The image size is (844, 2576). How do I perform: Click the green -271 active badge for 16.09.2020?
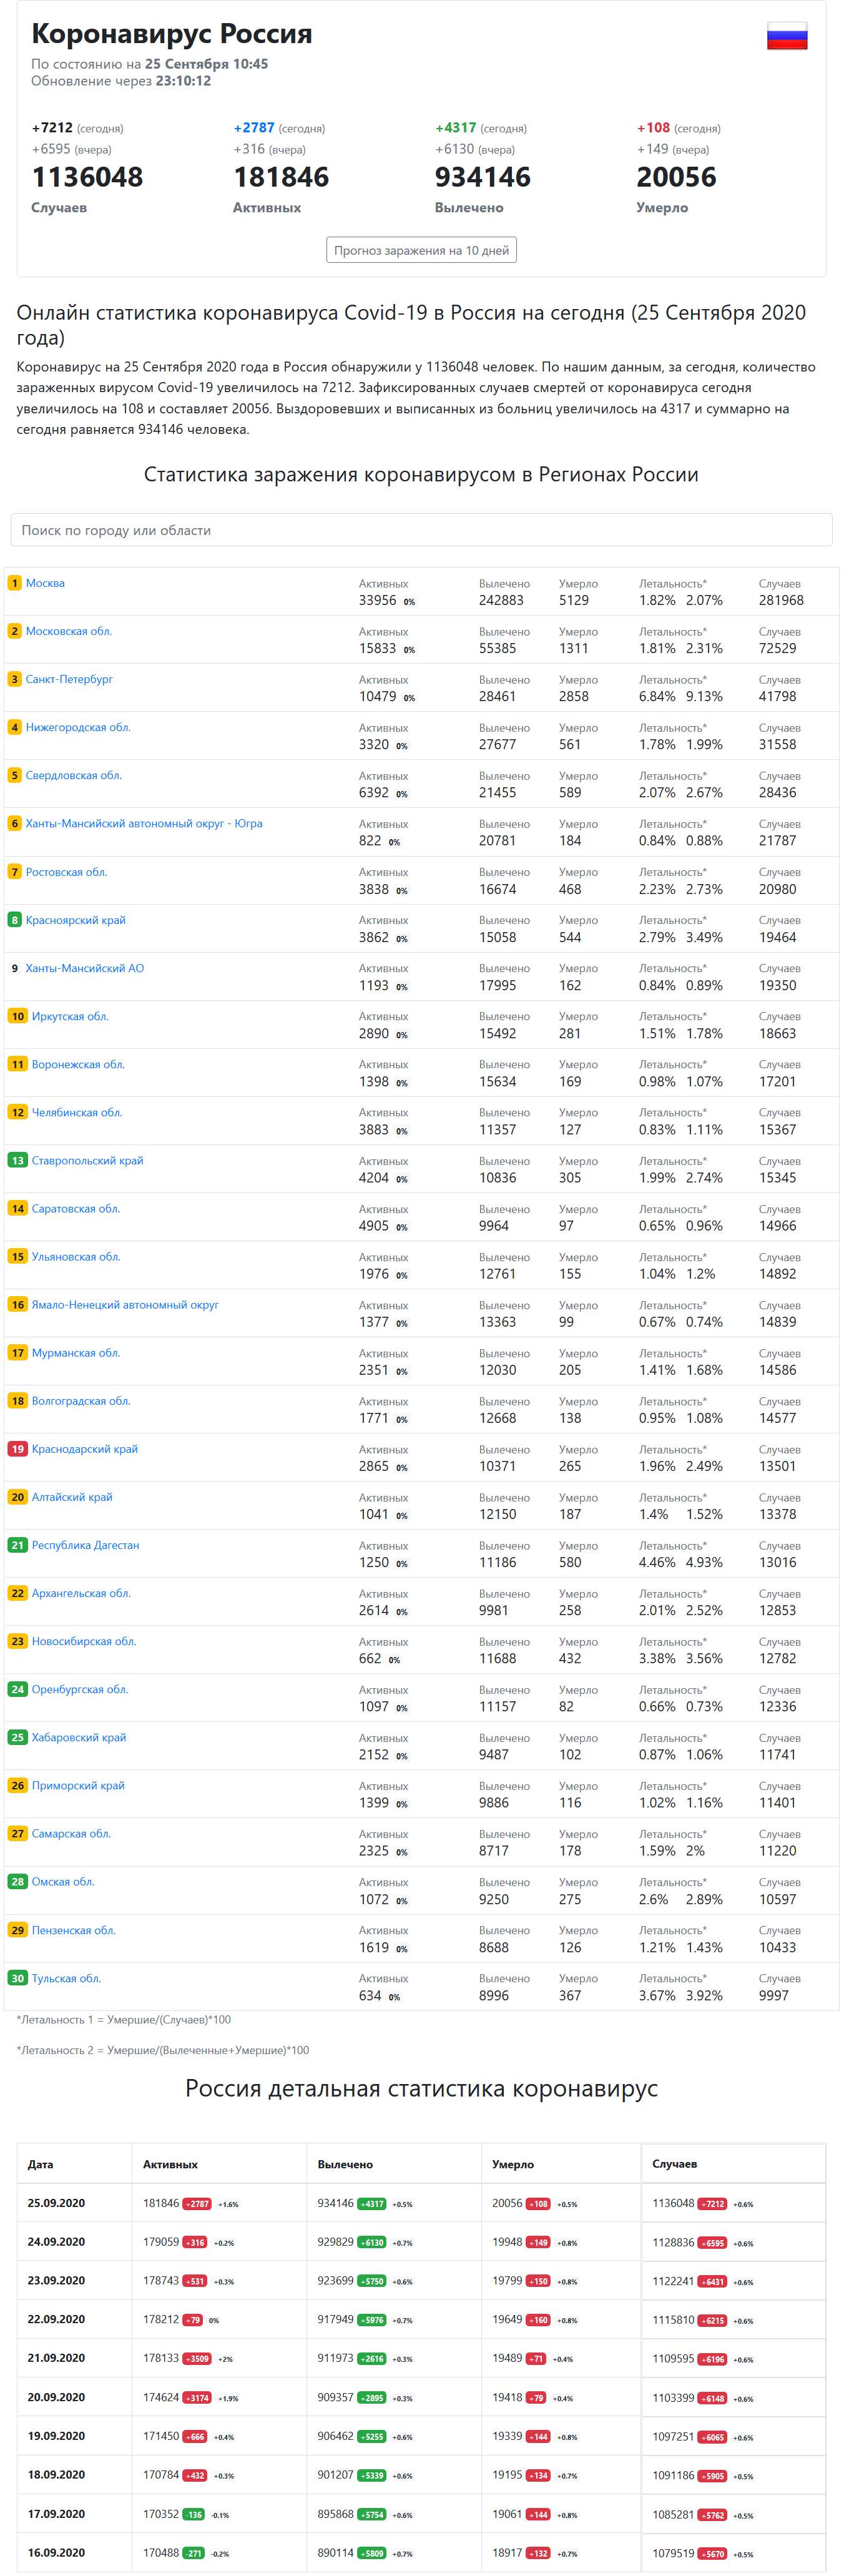(193, 2553)
